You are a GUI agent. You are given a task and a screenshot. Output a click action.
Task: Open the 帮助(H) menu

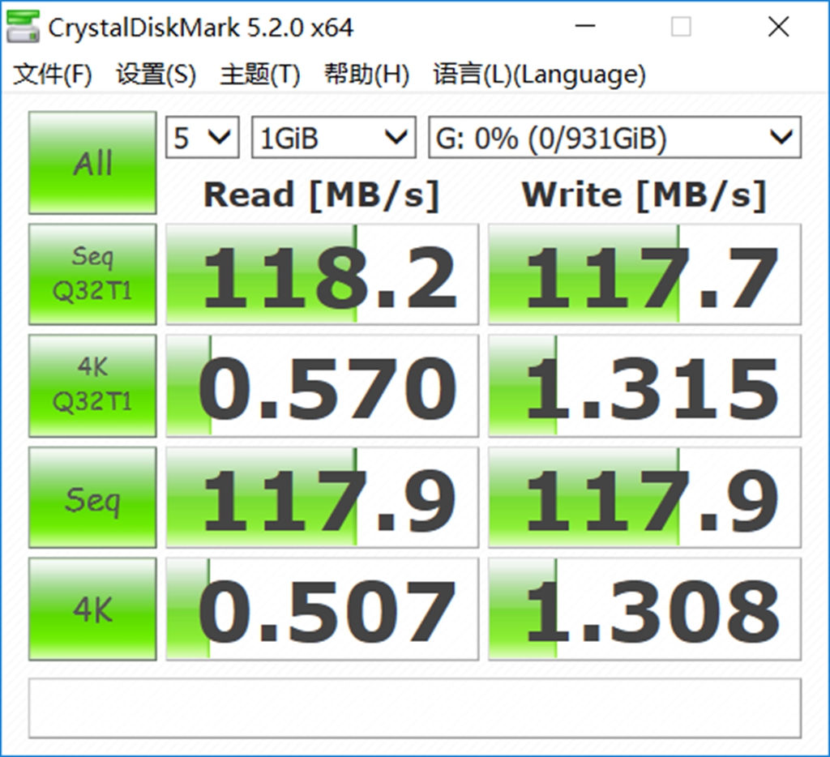coord(366,74)
